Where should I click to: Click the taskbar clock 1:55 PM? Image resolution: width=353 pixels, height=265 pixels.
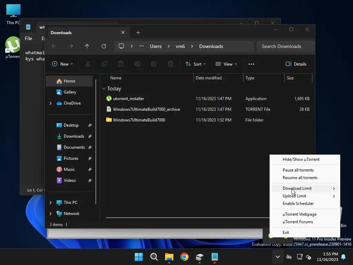[327, 257]
